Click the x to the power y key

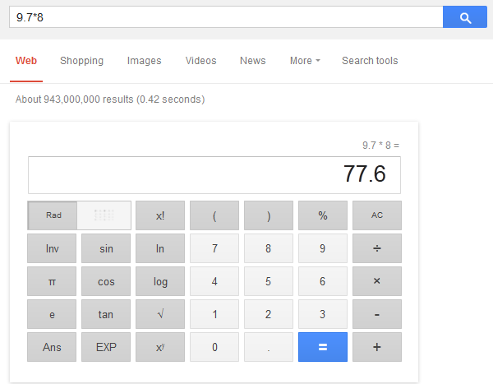(x=160, y=347)
